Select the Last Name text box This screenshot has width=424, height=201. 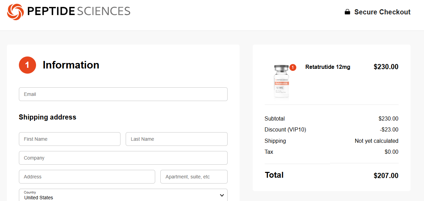click(176, 139)
